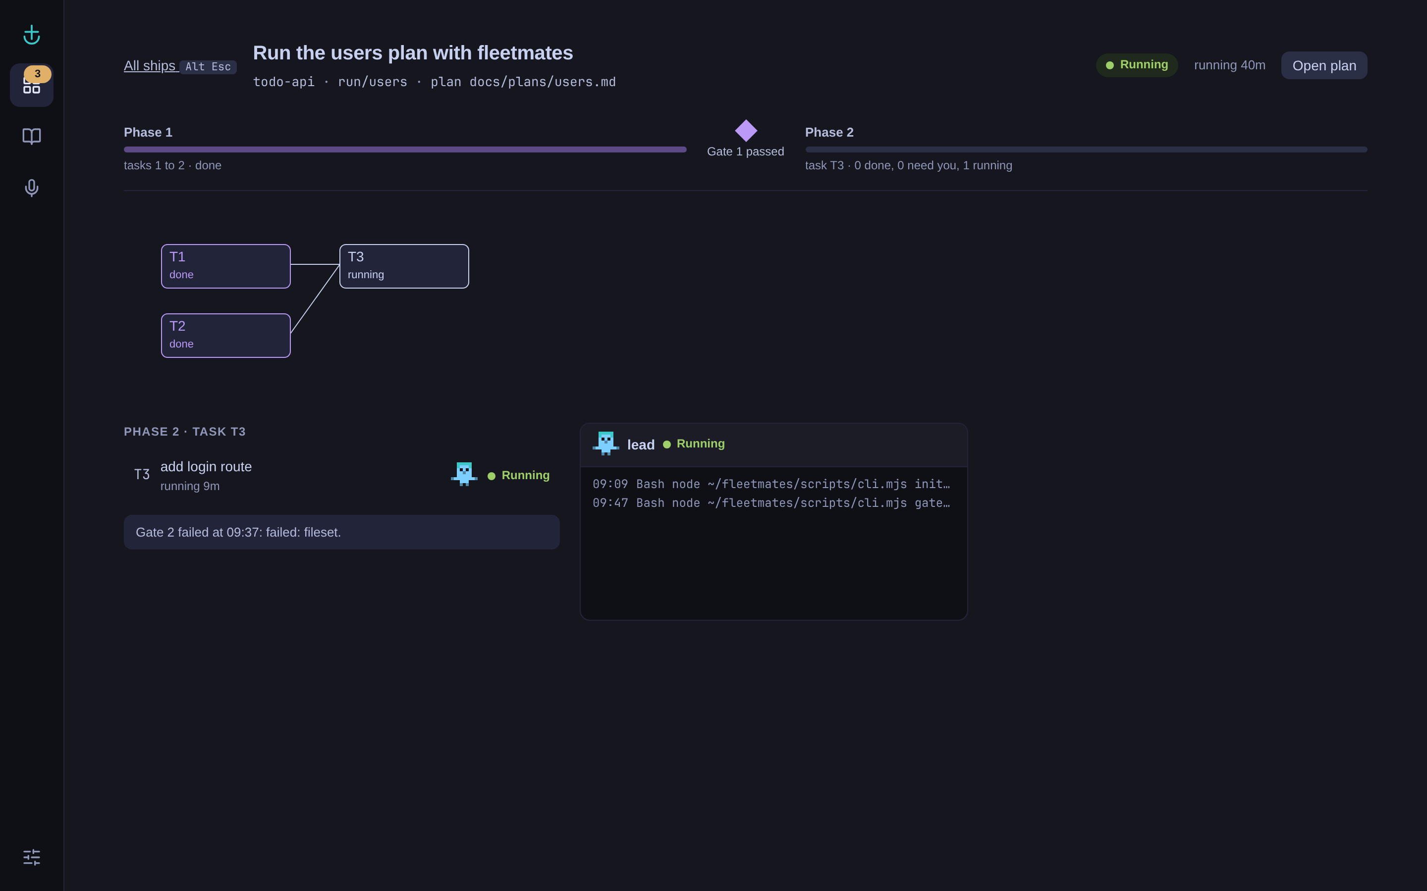The image size is (1427, 891).
Task: Click the 09:47 Bash log line
Action: (771, 502)
